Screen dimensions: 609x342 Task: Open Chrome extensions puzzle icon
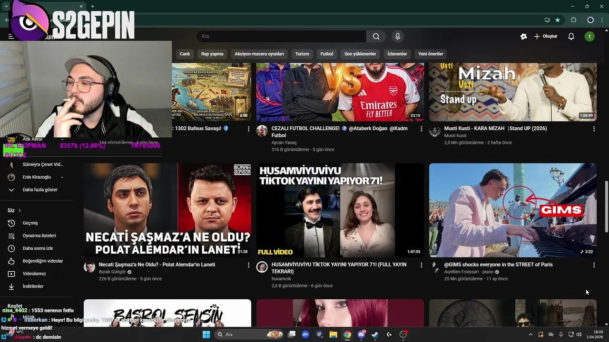573,20
